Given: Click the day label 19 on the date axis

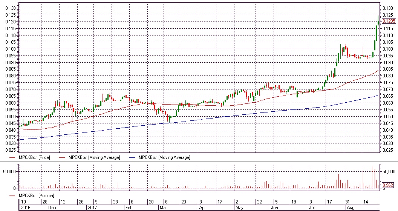Looking at the screenshot, I should pyautogui.click(x=294, y=202).
